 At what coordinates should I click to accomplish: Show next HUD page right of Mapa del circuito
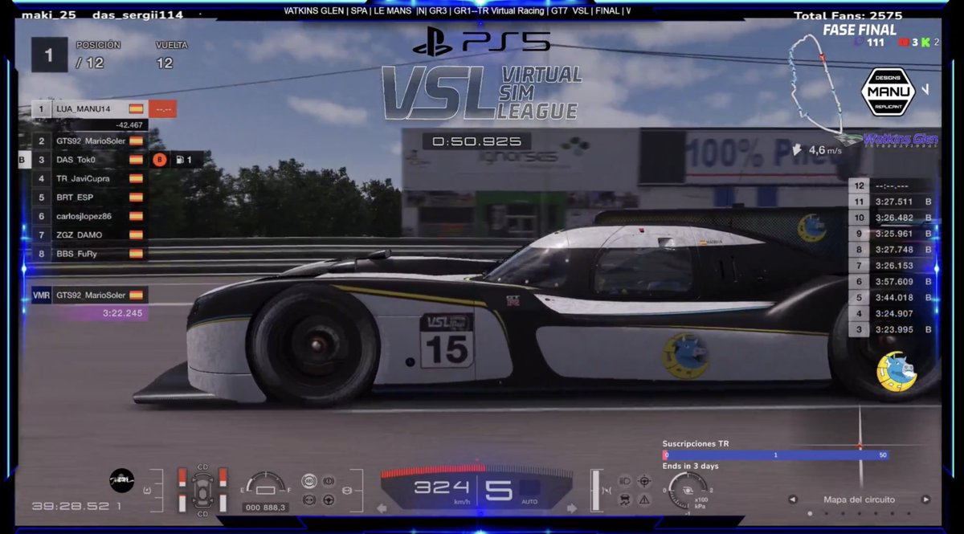[x=925, y=499]
